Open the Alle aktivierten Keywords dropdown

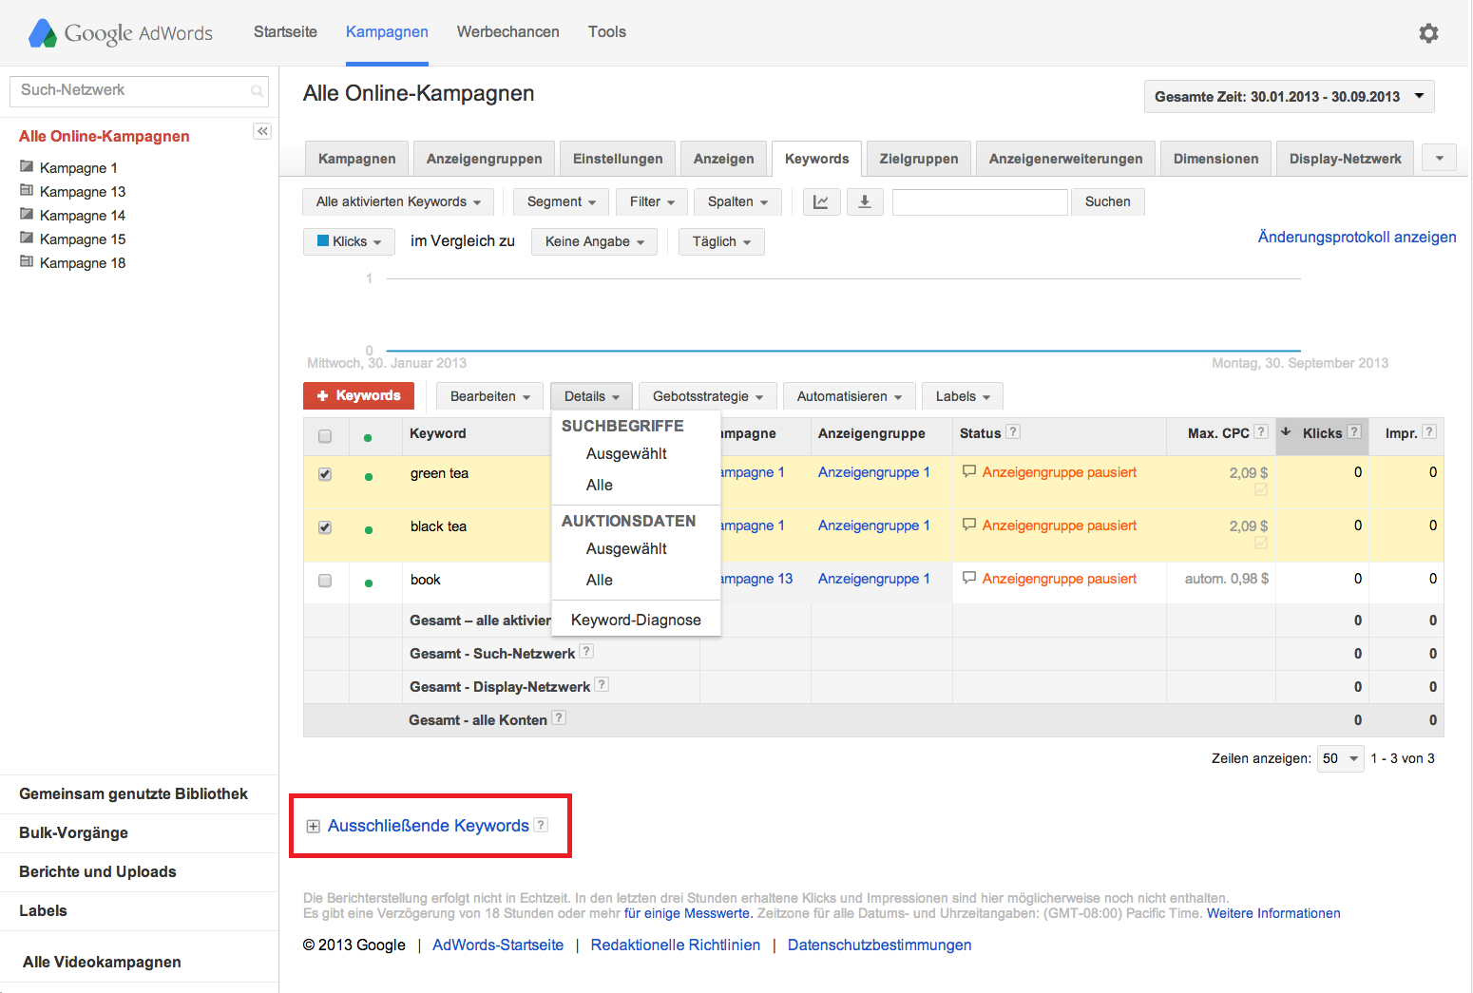coord(398,201)
